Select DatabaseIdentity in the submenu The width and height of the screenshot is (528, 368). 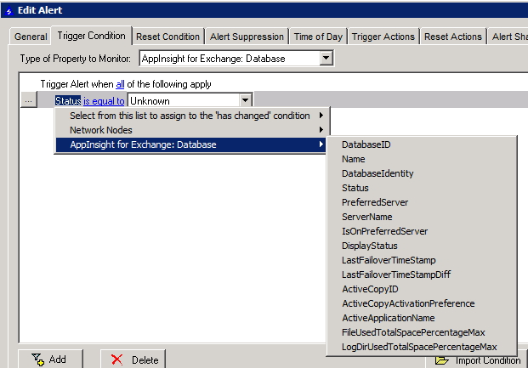pos(422,173)
